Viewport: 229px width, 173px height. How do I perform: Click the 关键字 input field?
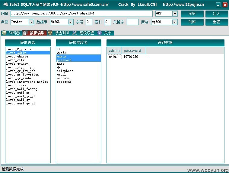(133, 22)
